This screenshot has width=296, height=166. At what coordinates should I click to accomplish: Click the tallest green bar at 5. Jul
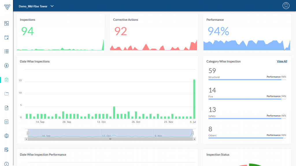(x=194, y=99)
